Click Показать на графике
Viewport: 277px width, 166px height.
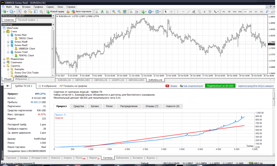[x=73, y=86]
